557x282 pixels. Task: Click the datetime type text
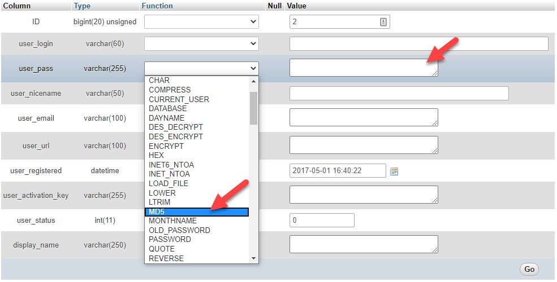(105, 171)
